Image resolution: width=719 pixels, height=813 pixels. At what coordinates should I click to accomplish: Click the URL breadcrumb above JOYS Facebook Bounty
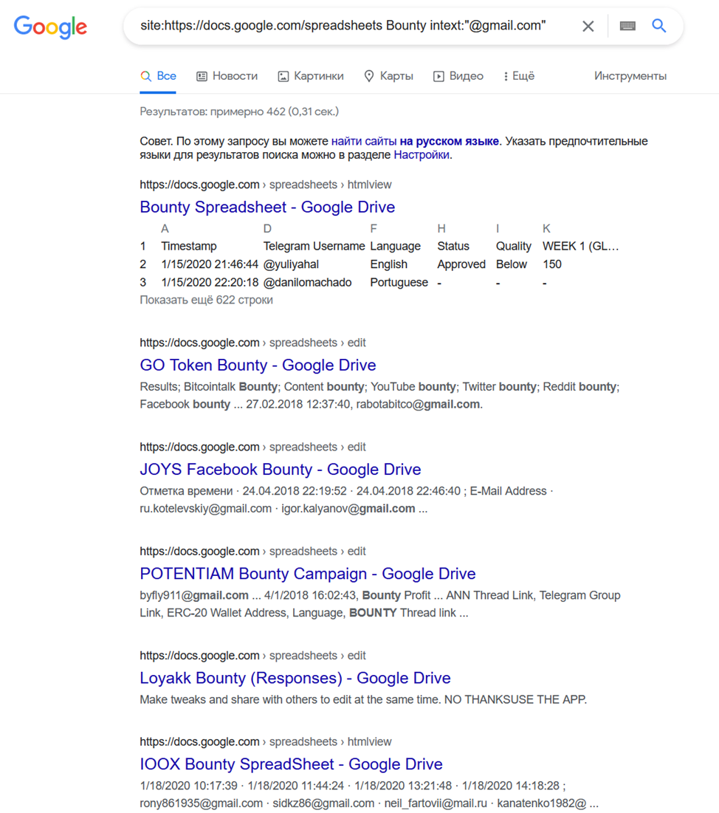point(253,447)
